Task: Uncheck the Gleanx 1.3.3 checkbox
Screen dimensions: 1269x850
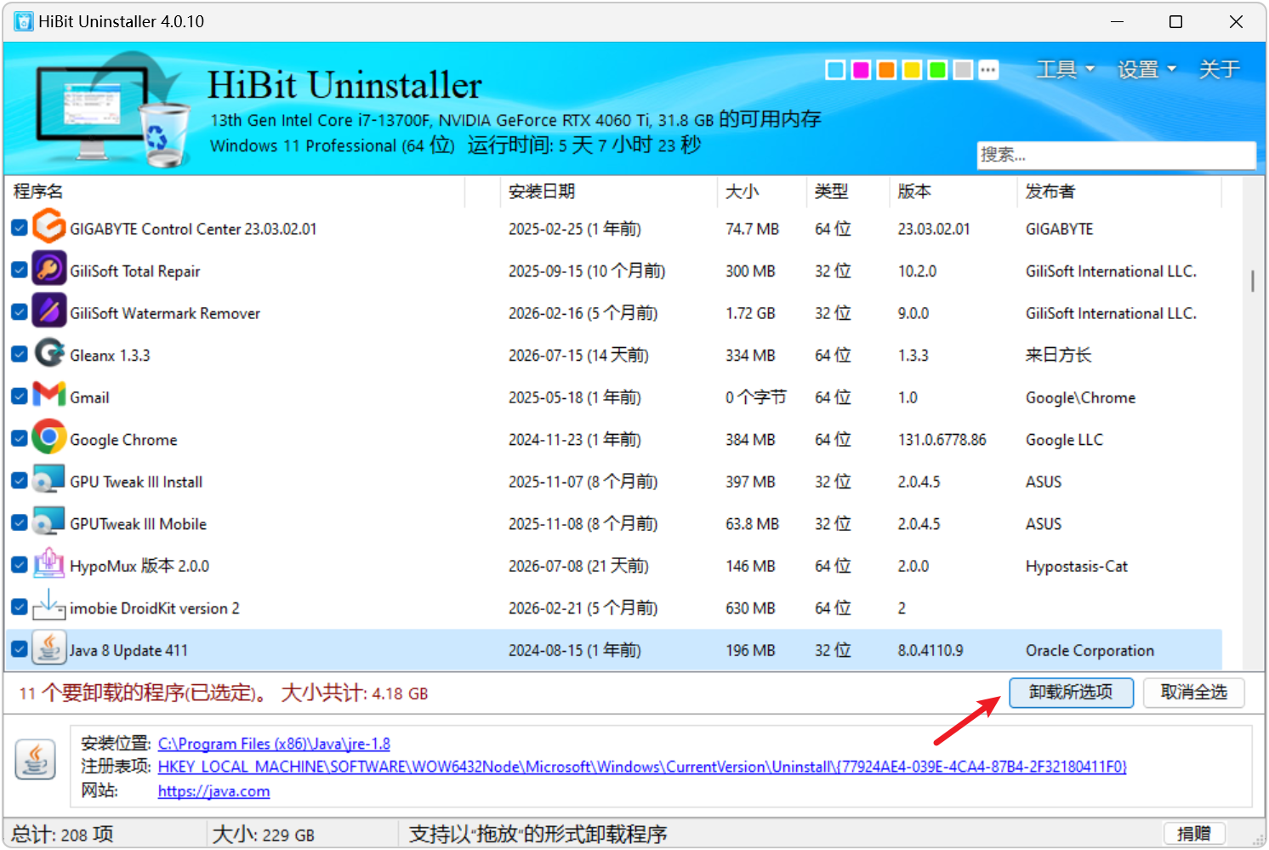Action: click(x=20, y=355)
